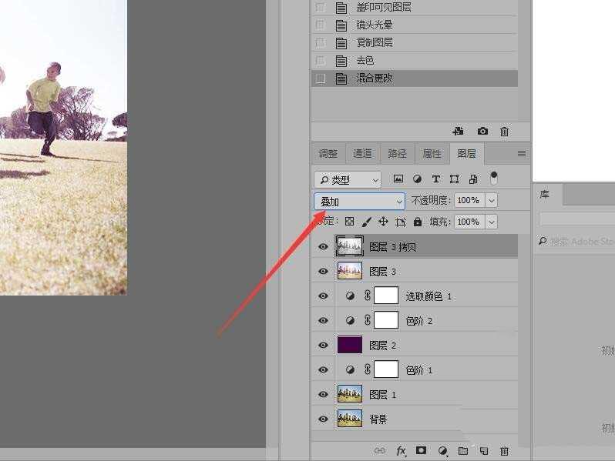
Task: Switch to the 路径 tab
Action: click(397, 153)
